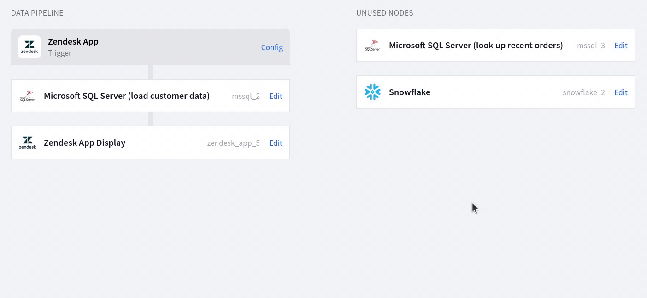The height and width of the screenshot is (298, 647).
Task: Click the Zendesk logo on the trigger node
Action: coord(29,47)
